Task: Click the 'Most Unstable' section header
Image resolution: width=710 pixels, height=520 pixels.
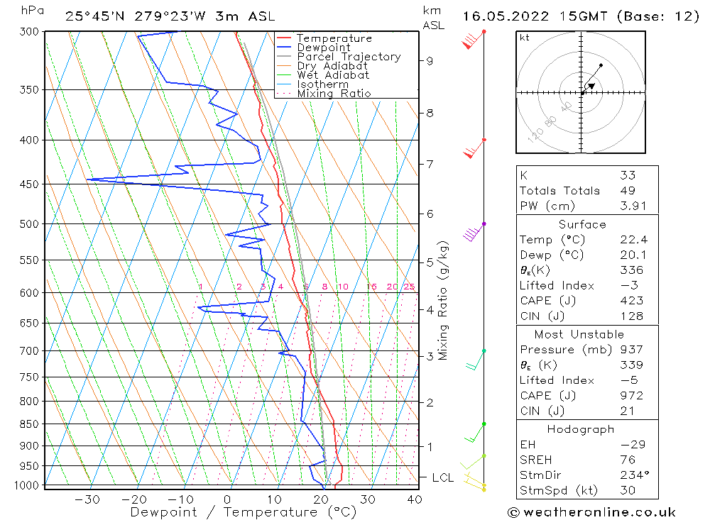Action: (579, 334)
